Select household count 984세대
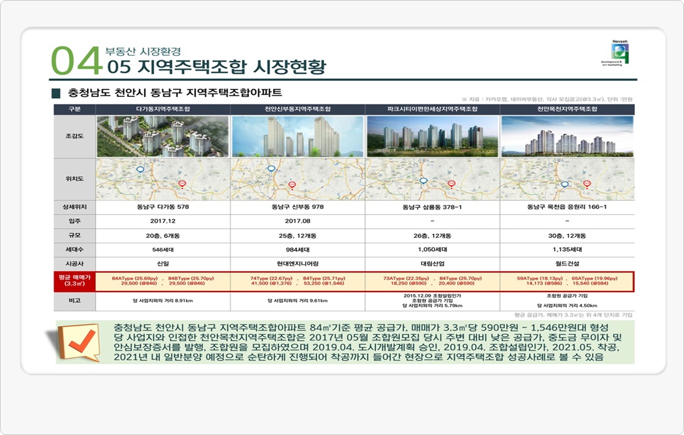Image resolution: width=684 pixels, height=435 pixels. tap(297, 250)
